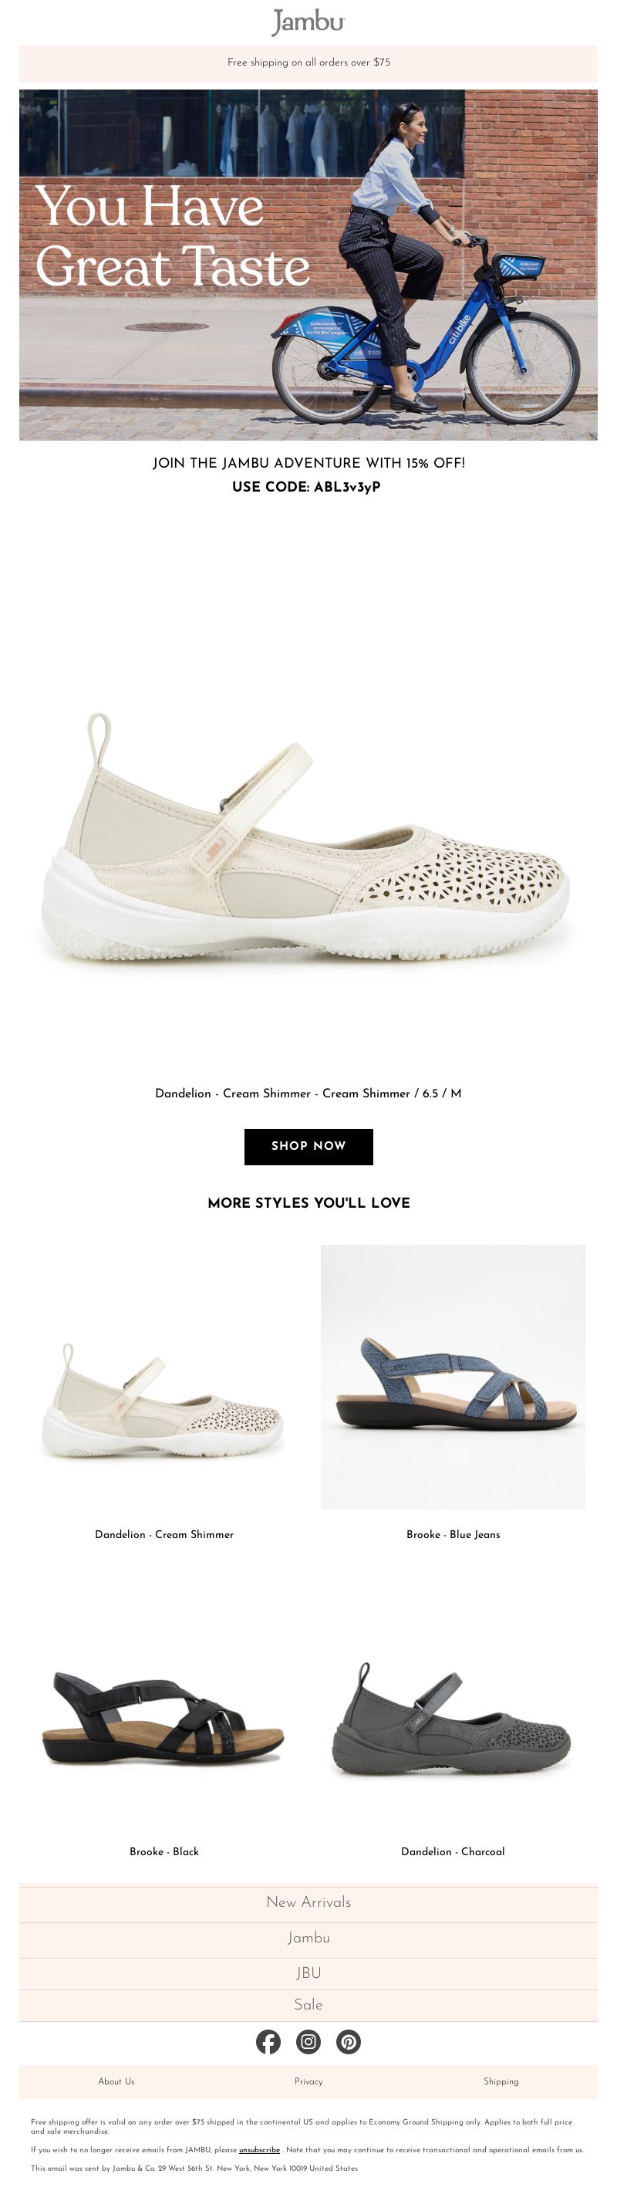Select the Brooke Blue Jeans sandal thumbnail
This screenshot has width=617, height=2204.
coord(453,1376)
